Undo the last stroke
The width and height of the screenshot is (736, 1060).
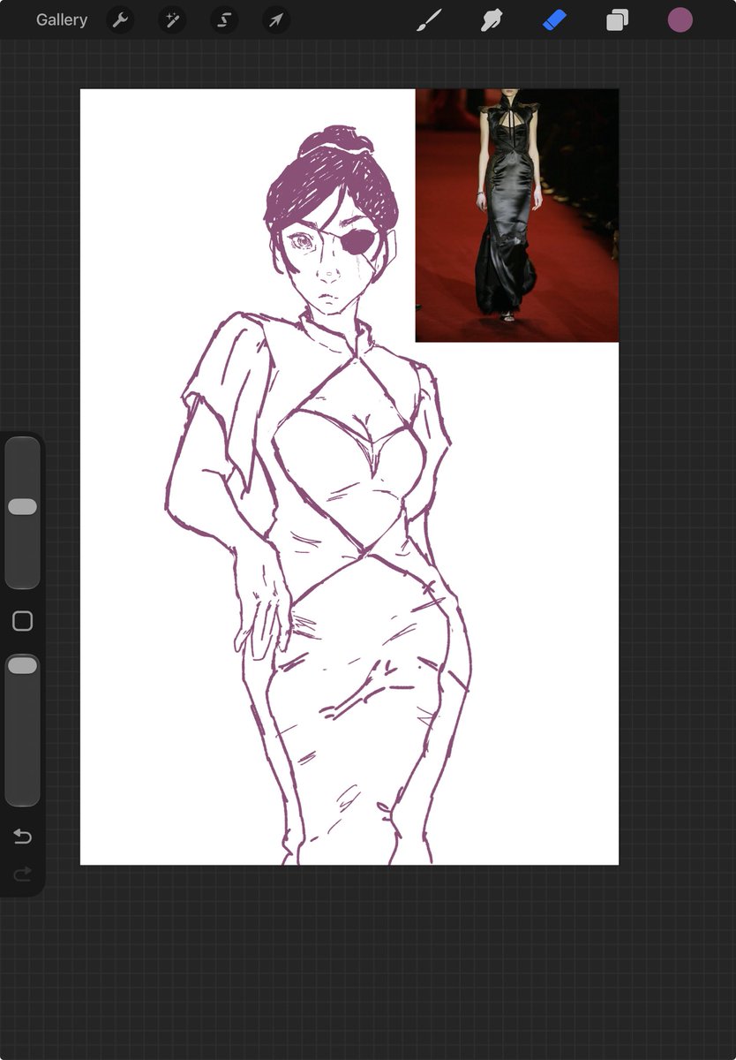(x=23, y=837)
